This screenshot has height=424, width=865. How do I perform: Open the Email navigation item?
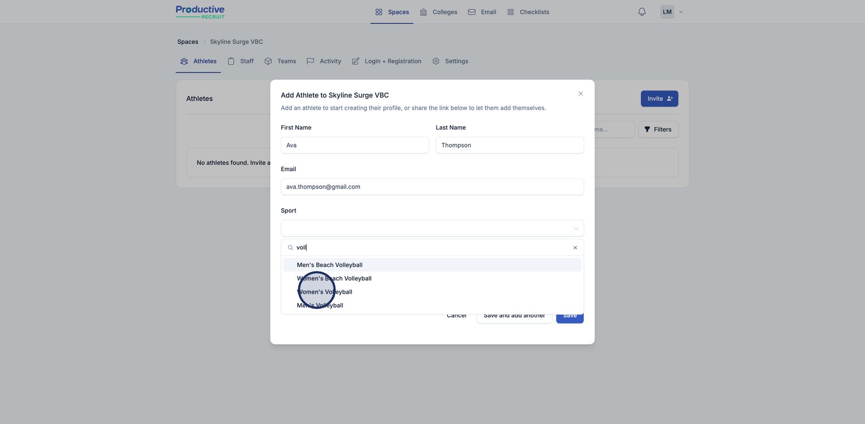point(482,12)
